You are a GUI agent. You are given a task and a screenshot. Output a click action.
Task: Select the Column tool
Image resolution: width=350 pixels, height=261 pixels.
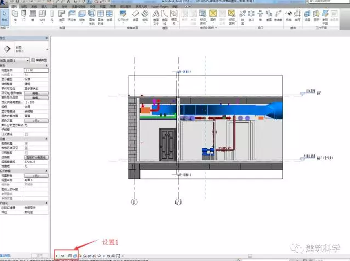(52, 15)
